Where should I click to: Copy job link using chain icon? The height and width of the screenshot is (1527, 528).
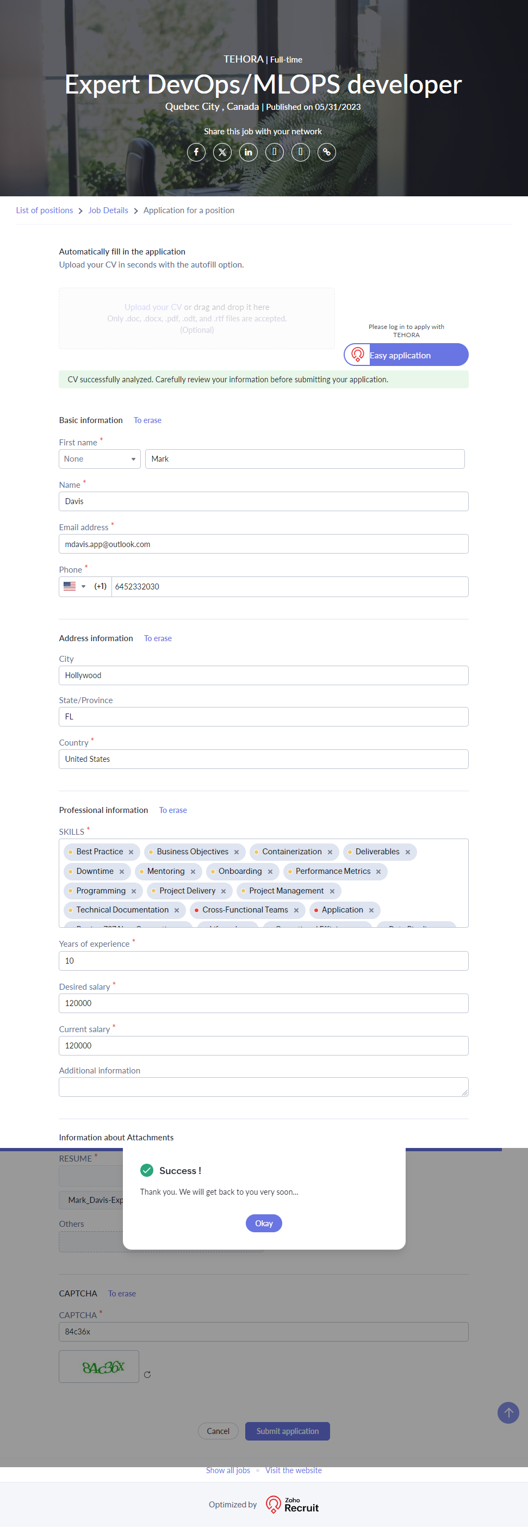pyautogui.click(x=326, y=152)
